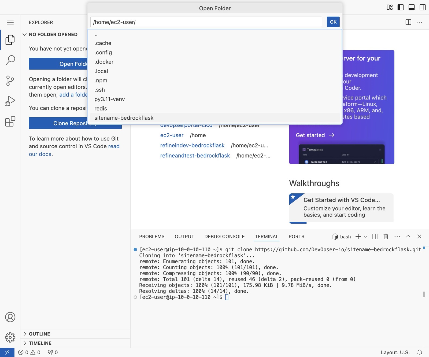Viewport: 429px width, 357px height.
Task: Open Get Started with VS Code walkthrough
Action: tap(341, 208)
